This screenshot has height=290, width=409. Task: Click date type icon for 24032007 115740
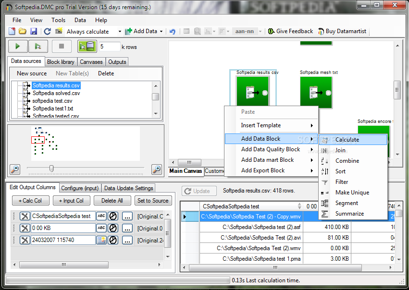tap(101, 240)
